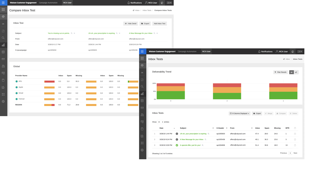Click green check status icon for row 3

click(x=177, y=145)
